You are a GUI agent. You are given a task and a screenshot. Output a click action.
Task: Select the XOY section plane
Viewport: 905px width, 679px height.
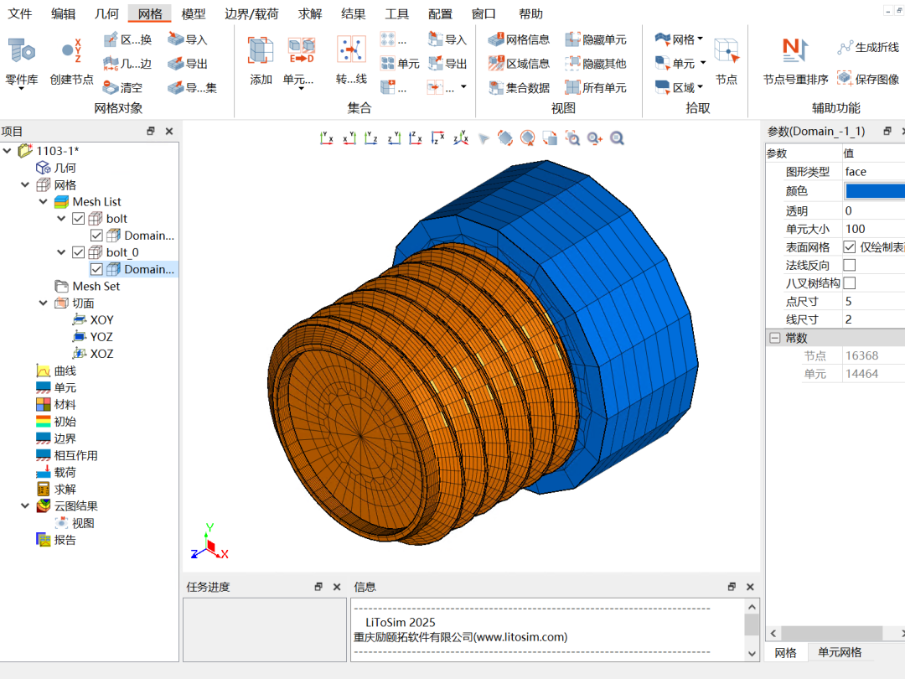point(93,320)
